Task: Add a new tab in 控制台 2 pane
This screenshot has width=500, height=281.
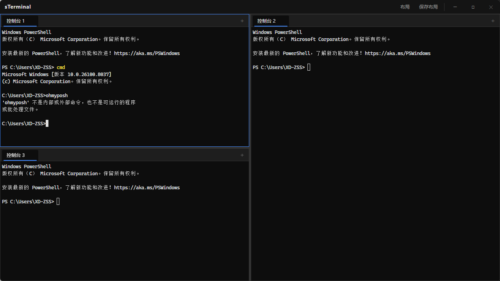Action: tap(493, 21)
